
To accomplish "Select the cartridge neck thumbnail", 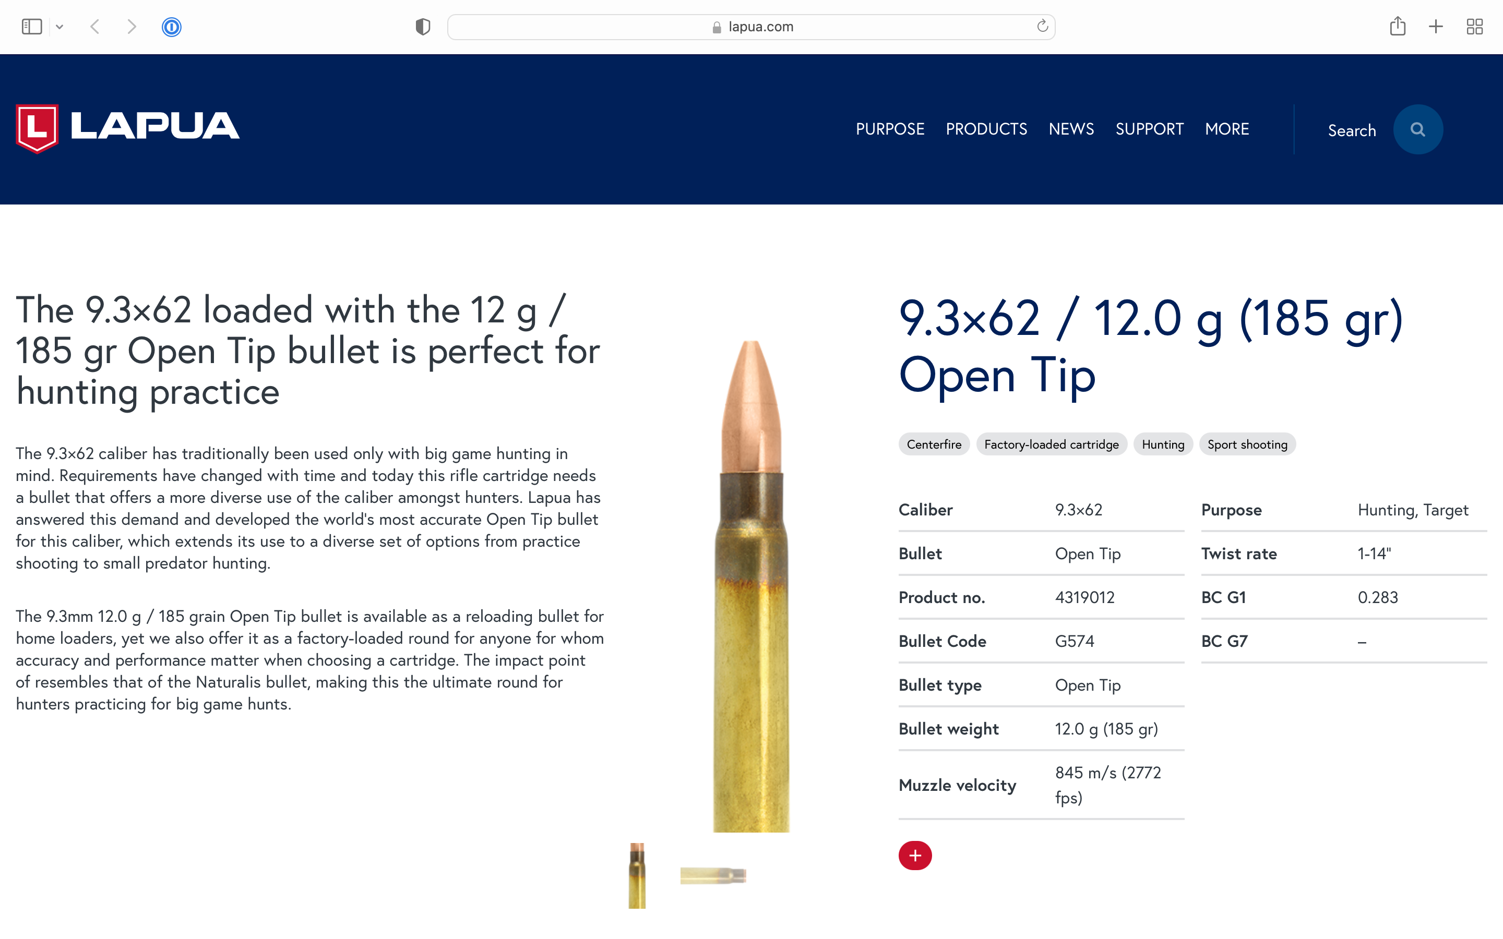I will click(637, 876).
